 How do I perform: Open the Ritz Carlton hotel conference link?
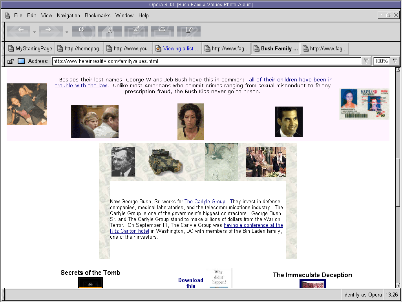(196, 228)
